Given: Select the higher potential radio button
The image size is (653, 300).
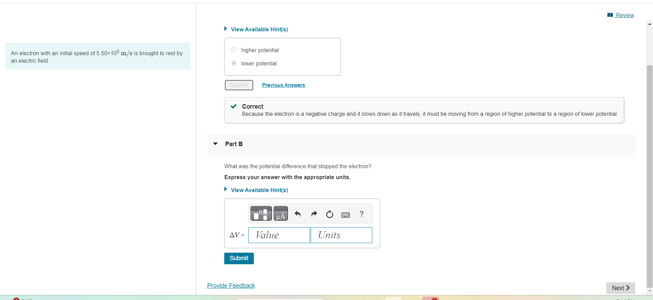Looking at the screenshot, I should coord(234,50).
